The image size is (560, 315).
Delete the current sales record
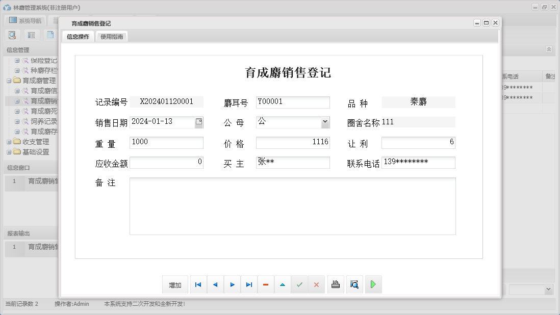266,284
